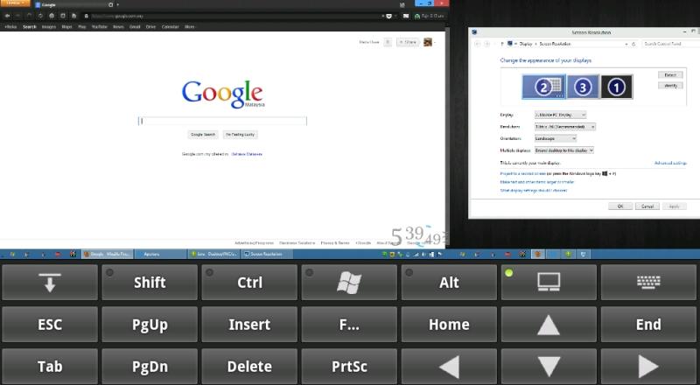The height and width of the screenshot is (385, 700).
Task: Open Maps in Google top bar
Action: point(67,27)
